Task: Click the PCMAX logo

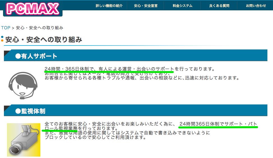Action: 33,8
